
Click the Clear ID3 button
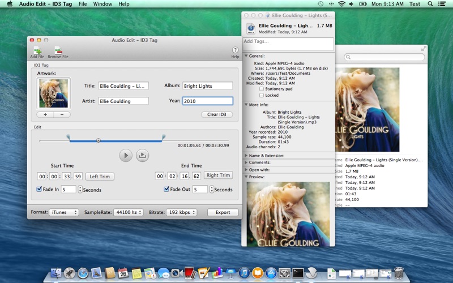pos(217,114)
